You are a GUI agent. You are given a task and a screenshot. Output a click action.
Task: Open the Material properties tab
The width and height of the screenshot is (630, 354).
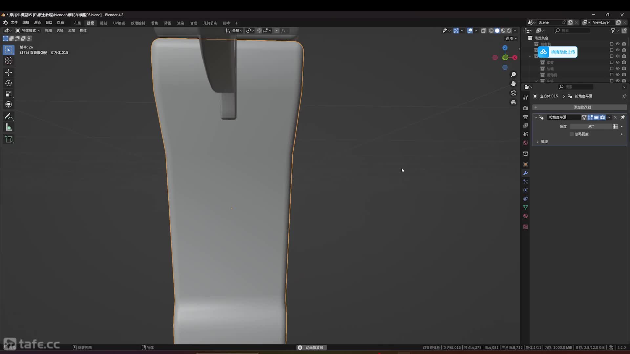click(x=525, y=216)
